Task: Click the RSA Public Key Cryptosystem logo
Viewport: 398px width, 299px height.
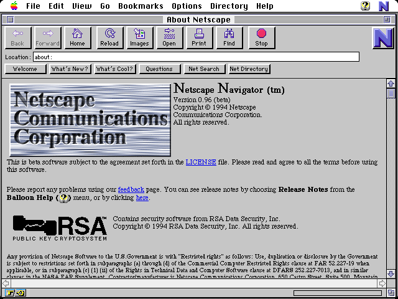Action: tap(60, 228)
